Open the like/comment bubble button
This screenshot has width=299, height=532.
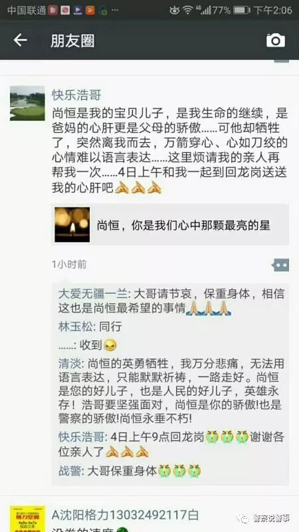(x=280, y=265)
